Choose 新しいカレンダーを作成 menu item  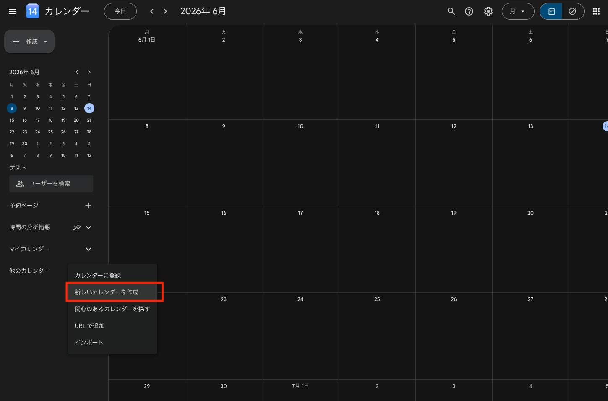point(112,292)
